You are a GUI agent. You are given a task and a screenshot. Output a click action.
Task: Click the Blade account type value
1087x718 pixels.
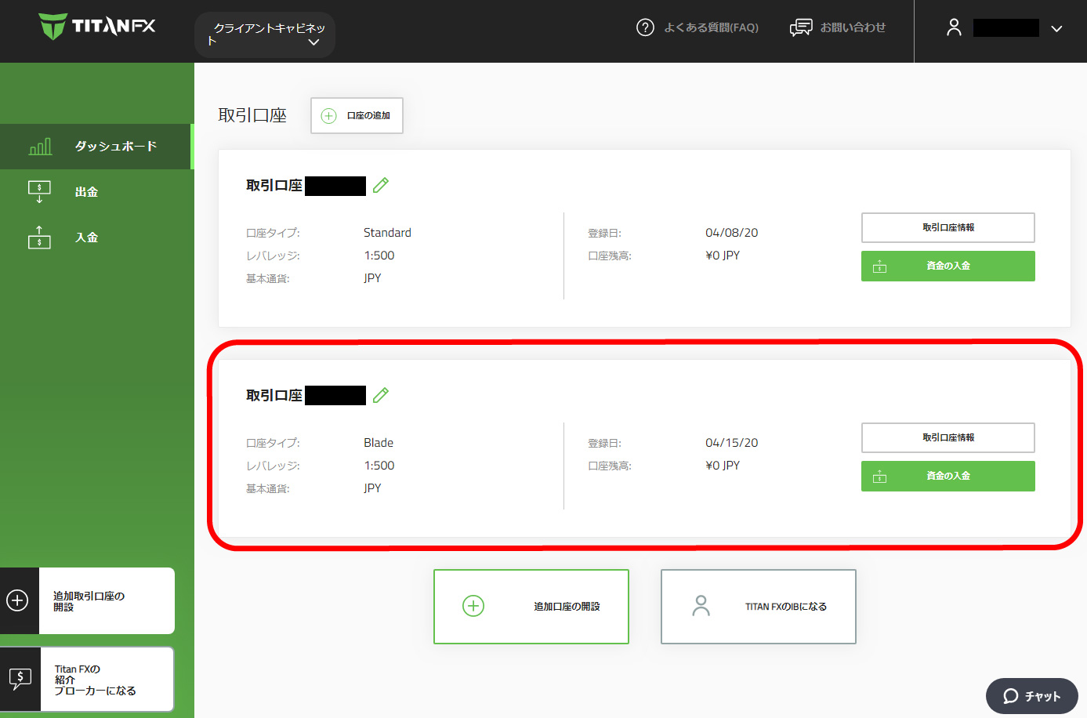[x=379, y=443]
